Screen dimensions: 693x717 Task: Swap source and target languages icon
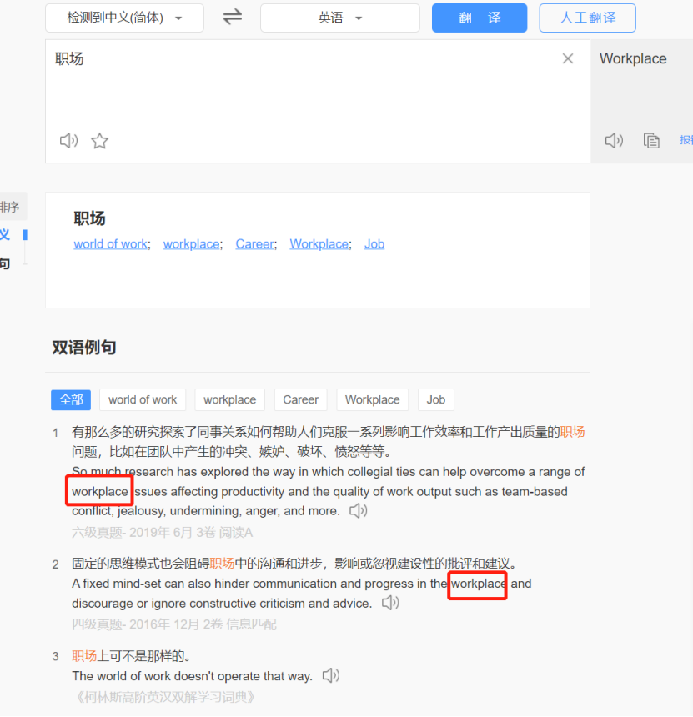coord(233,18)
